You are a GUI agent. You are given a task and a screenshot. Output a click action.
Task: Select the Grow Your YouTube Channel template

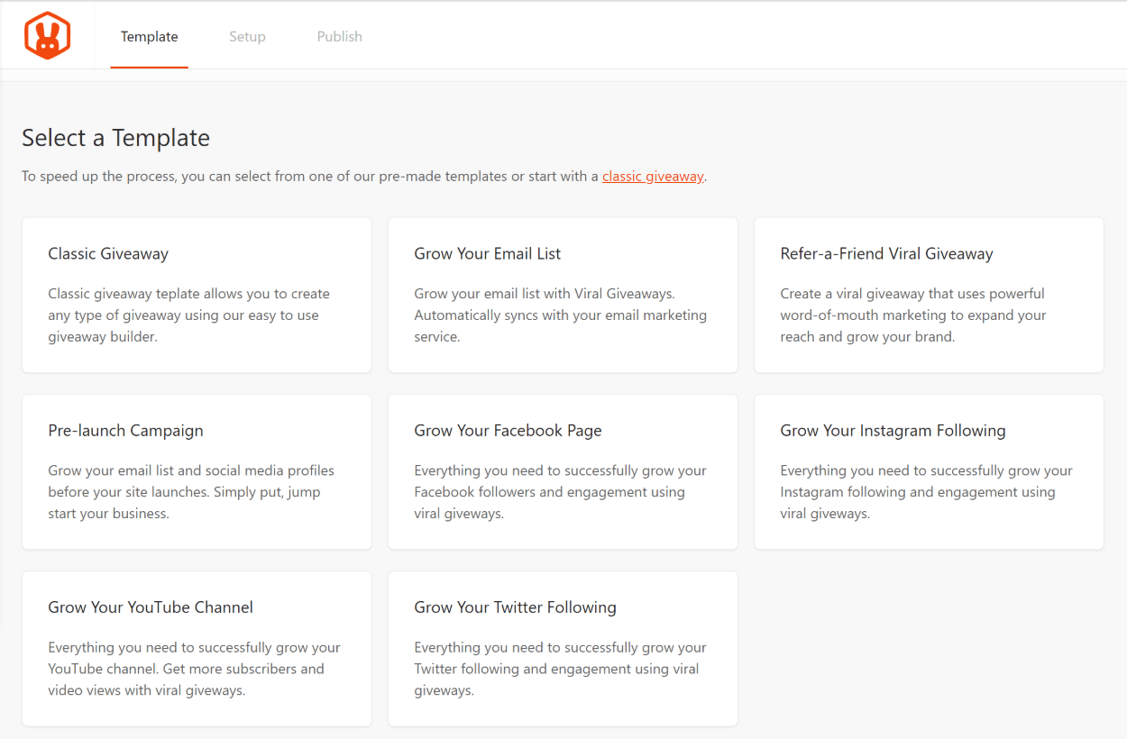(197, 648)
